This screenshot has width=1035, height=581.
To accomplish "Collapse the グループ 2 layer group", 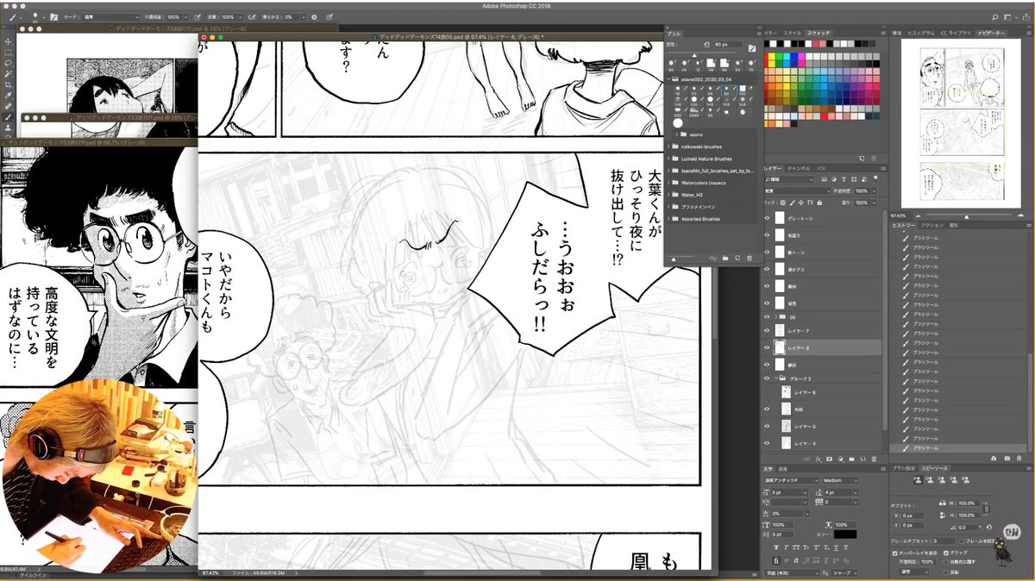I will [776, 378].
